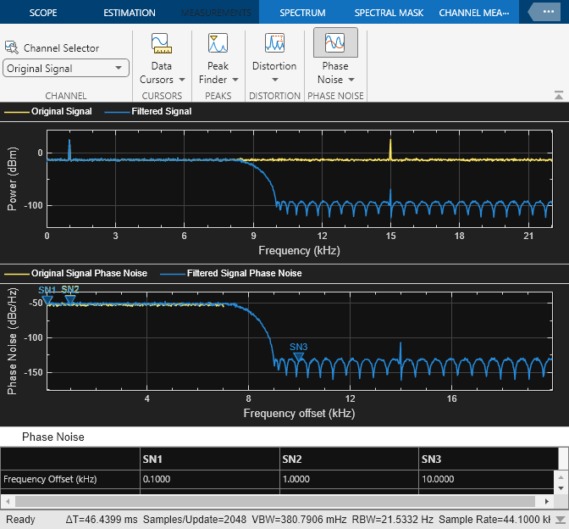Switch to the SPECTRUM tab
The height and width of the screenshot is (529, 569).
point(302,13)
